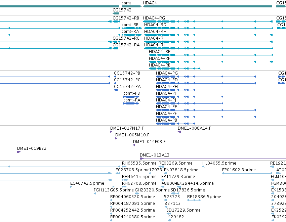The image size is (286, 222).
Task: Select EST GH23320.5prime
Action: coord(152,190)
